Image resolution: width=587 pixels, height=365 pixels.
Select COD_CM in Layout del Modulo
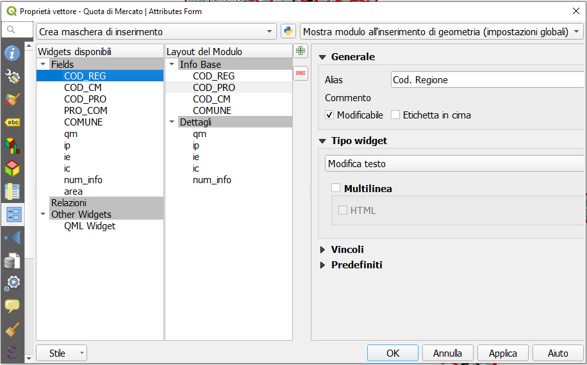(211, 99)
